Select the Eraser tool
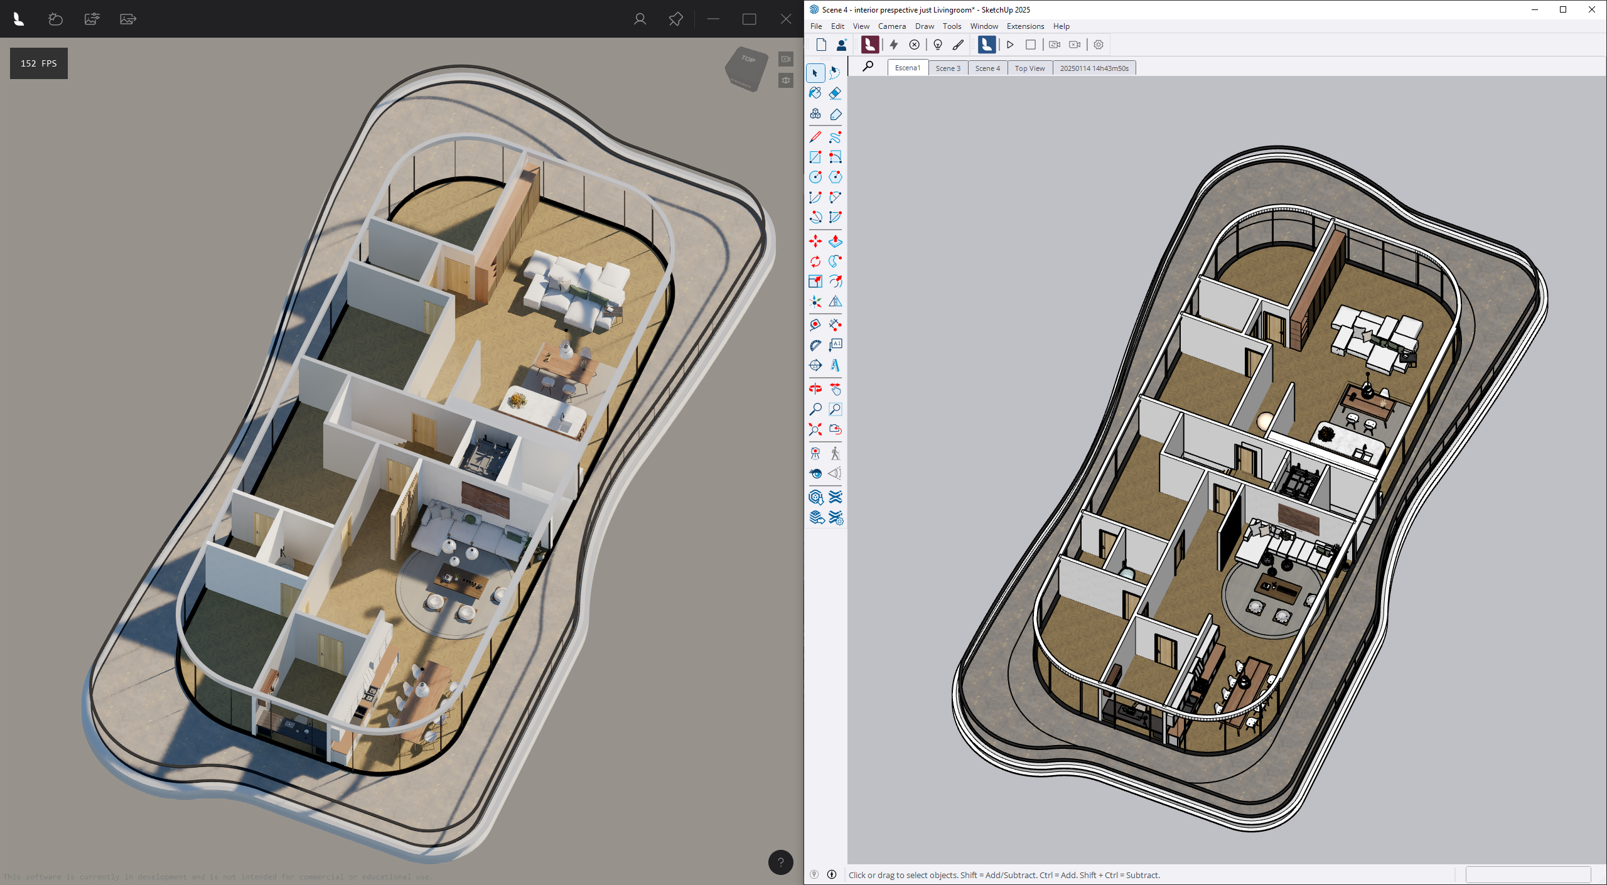Image resolution: width=1607 pixels, height=885 pixels. [836, 93]
